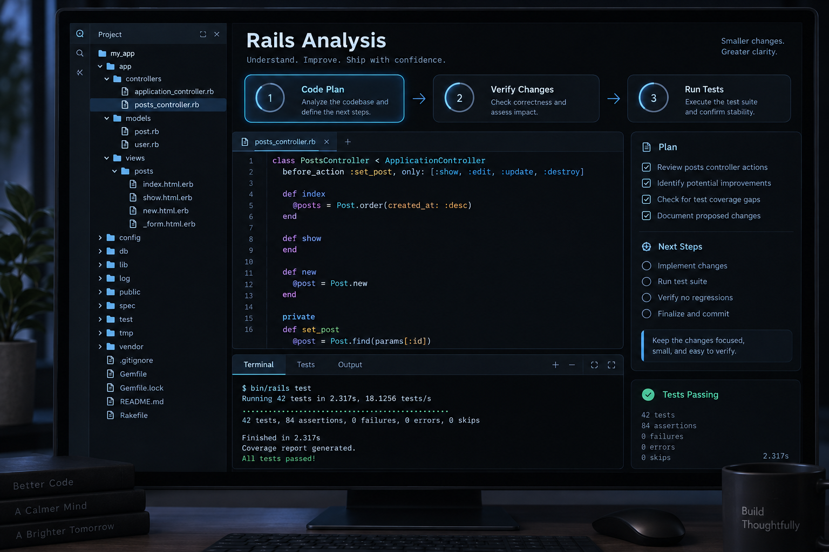Viewport: 829px width, 552px height.
Task: Select Run test suite radio option
Action: (x=647, y=281)
